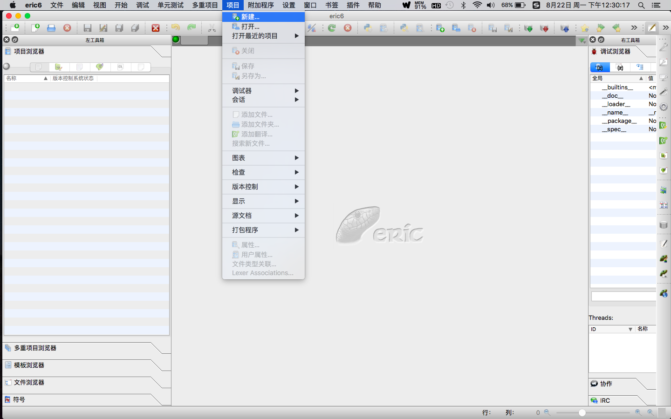The width and height of the screenshot is (671, 419).
Task: Click the new file toolbar icon
Action: 35,28
